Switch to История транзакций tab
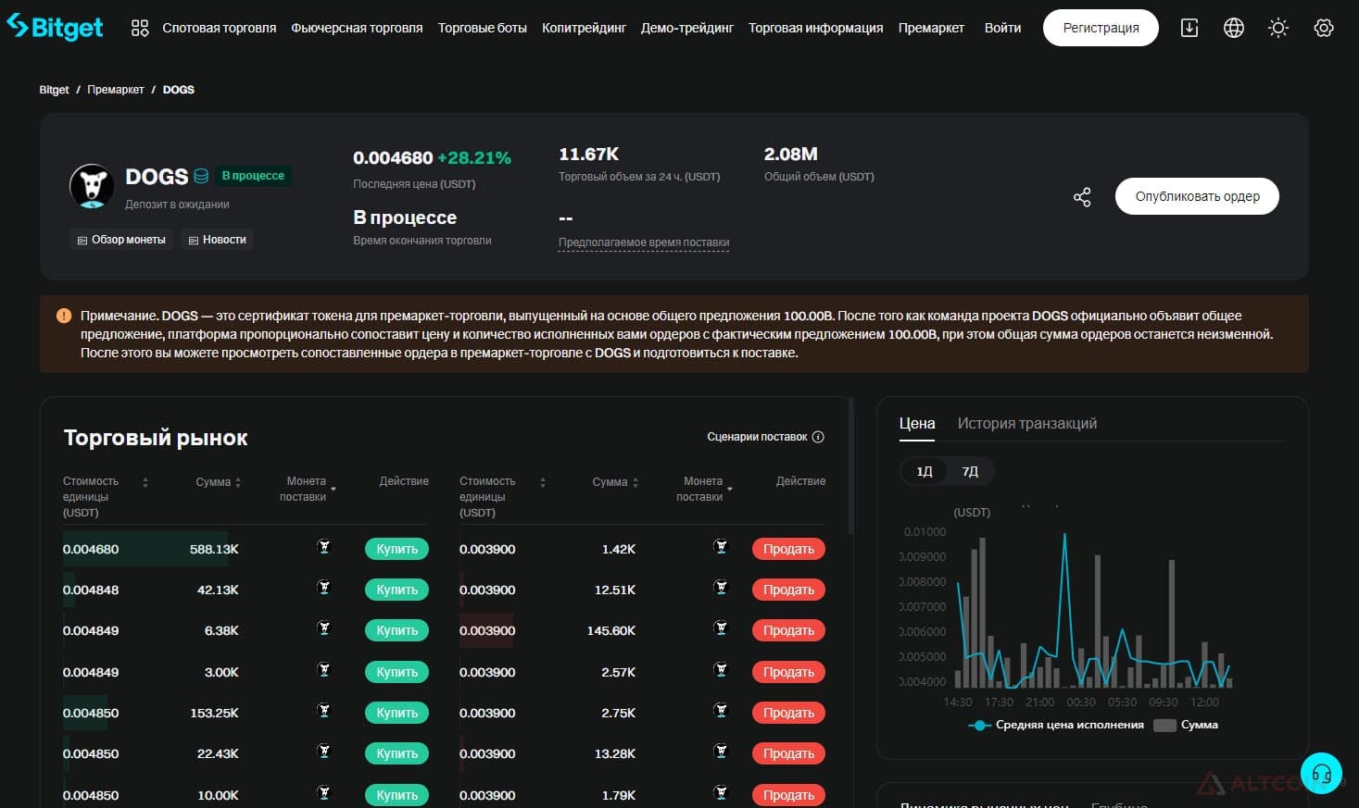 pyautogui.click(x=1027, y=423)
